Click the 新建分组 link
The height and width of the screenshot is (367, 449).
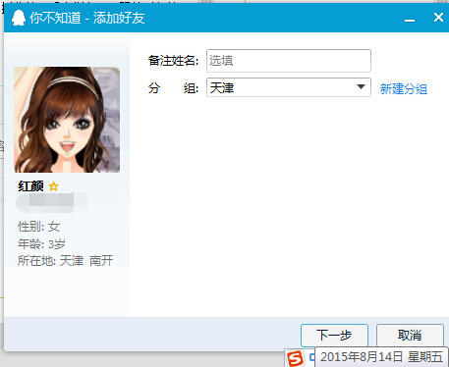tap(404, 88)
